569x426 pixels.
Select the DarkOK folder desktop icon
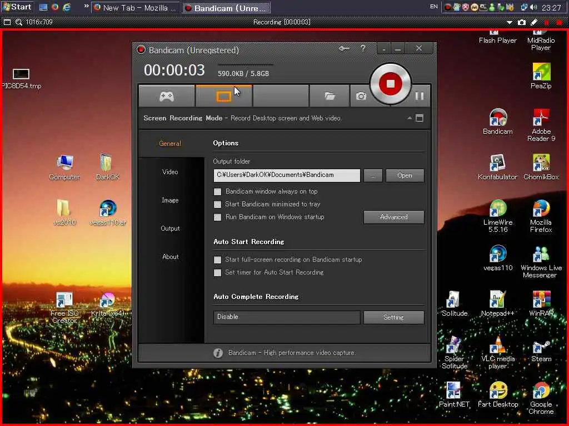[x=107, y=168]
